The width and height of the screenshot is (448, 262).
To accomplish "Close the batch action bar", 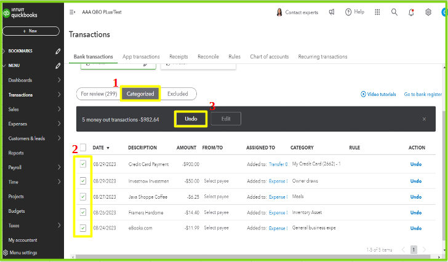I will [x=424, y=119].
